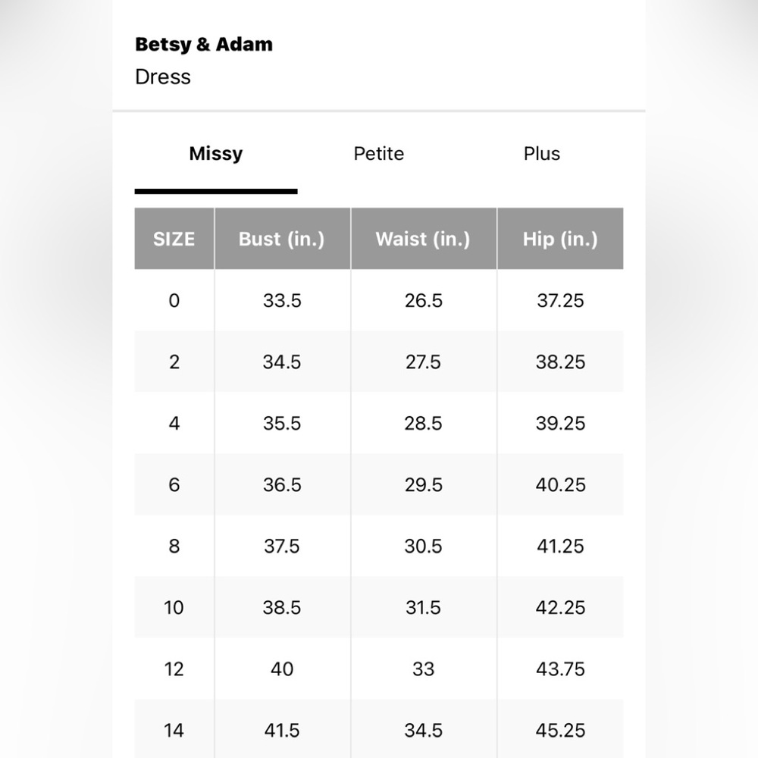Click bust value 40 for size 12
This screenshot has width=758, height=758.
pos(282,669)
